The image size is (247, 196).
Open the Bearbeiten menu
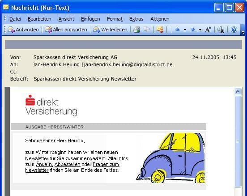click(x=39, y=19)
